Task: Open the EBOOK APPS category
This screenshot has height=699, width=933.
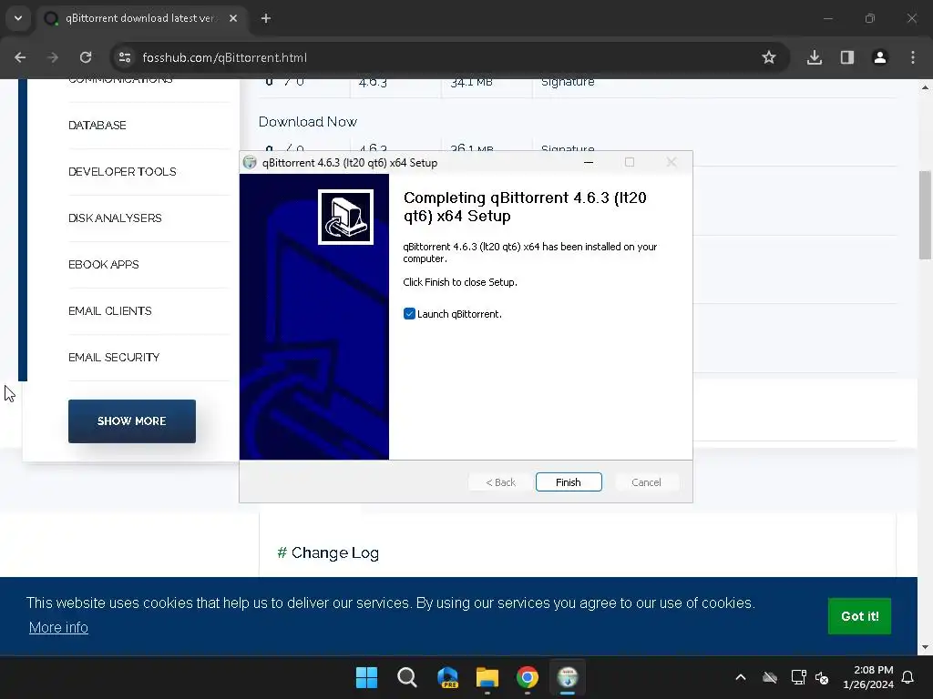Action: coord(104,265)
